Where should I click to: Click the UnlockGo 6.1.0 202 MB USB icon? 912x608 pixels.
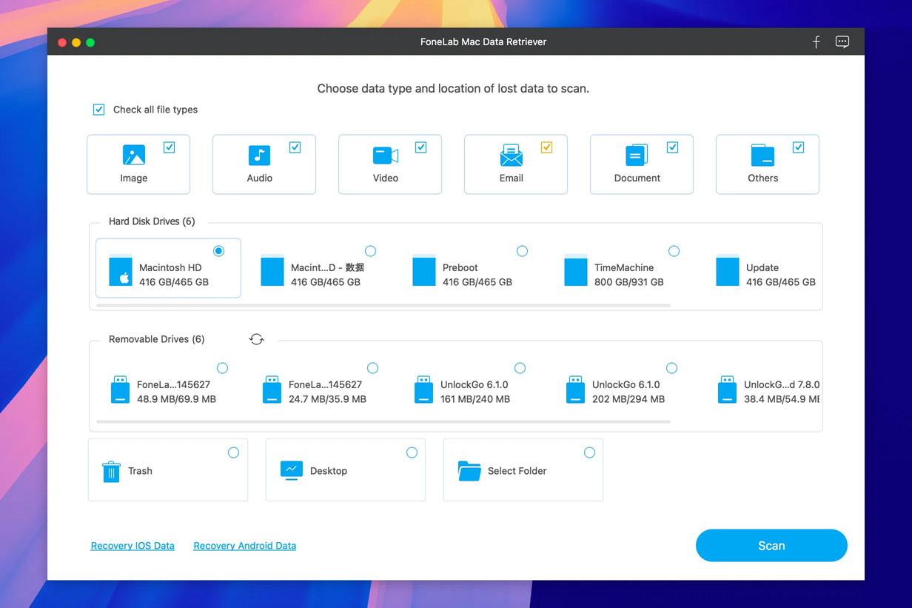click(576, 390)
